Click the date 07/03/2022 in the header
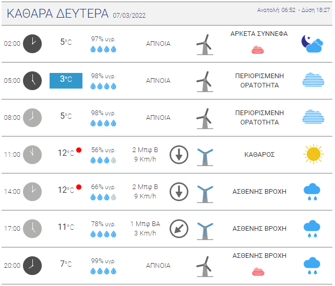Viewport: 335px width, 286px height. coord(129,15)
